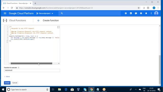Image resolution: width=163 pixels, height=92 pixels.
Task: Open Microsoft Store from the taskbar
Action: tap(72, 89)
